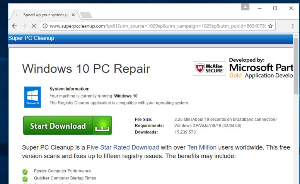The image size is (300, 184).
Task: Click the Super PC Cleanup header title
Action: [31, 38]
